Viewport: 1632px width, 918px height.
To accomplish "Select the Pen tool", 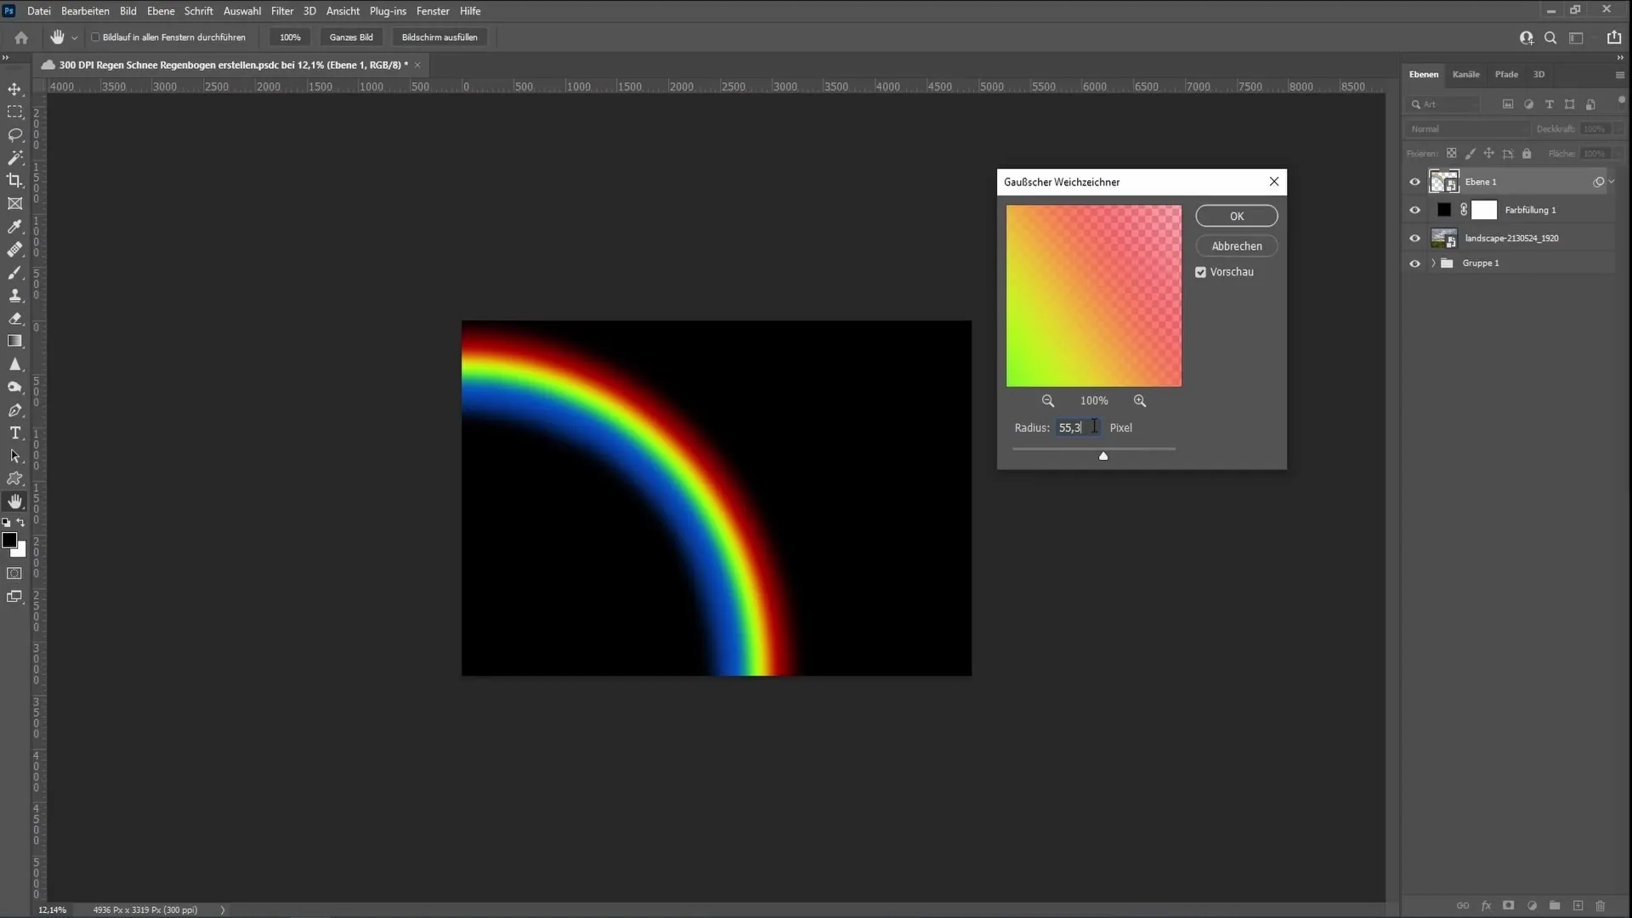I will 14,410.
